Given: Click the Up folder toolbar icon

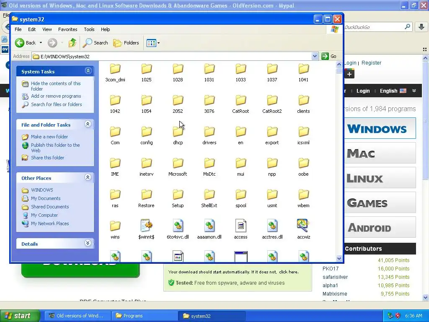Looking at the screenshot, I should click(72, 43).
